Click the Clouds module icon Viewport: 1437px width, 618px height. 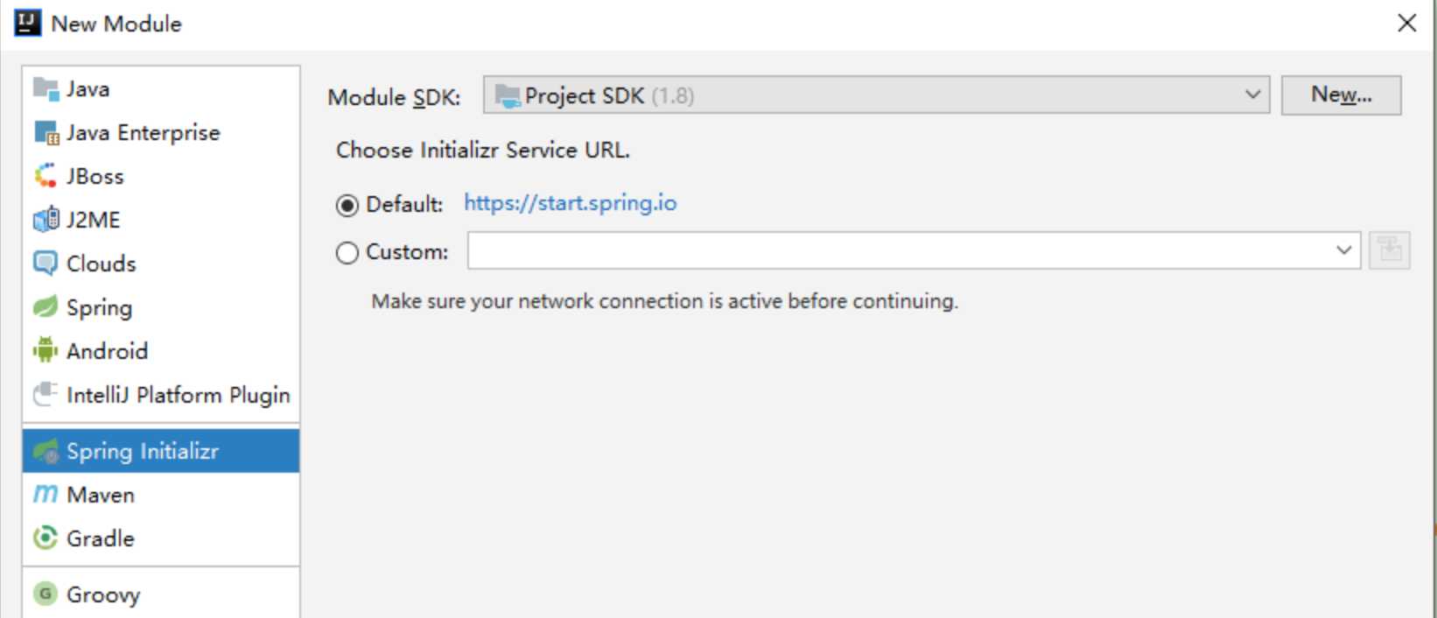point(46,263)
